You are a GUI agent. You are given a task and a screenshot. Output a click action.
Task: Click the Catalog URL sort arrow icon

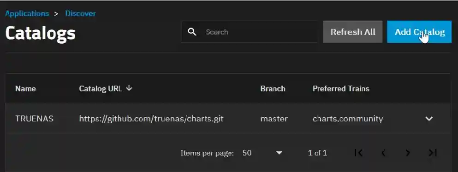(129, 88)
